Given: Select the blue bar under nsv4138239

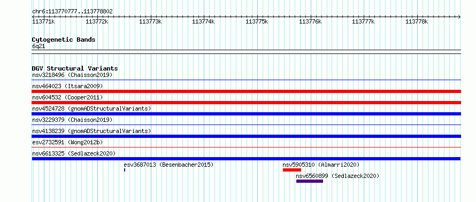Looking at the screenshot, I should coord(246,136).
